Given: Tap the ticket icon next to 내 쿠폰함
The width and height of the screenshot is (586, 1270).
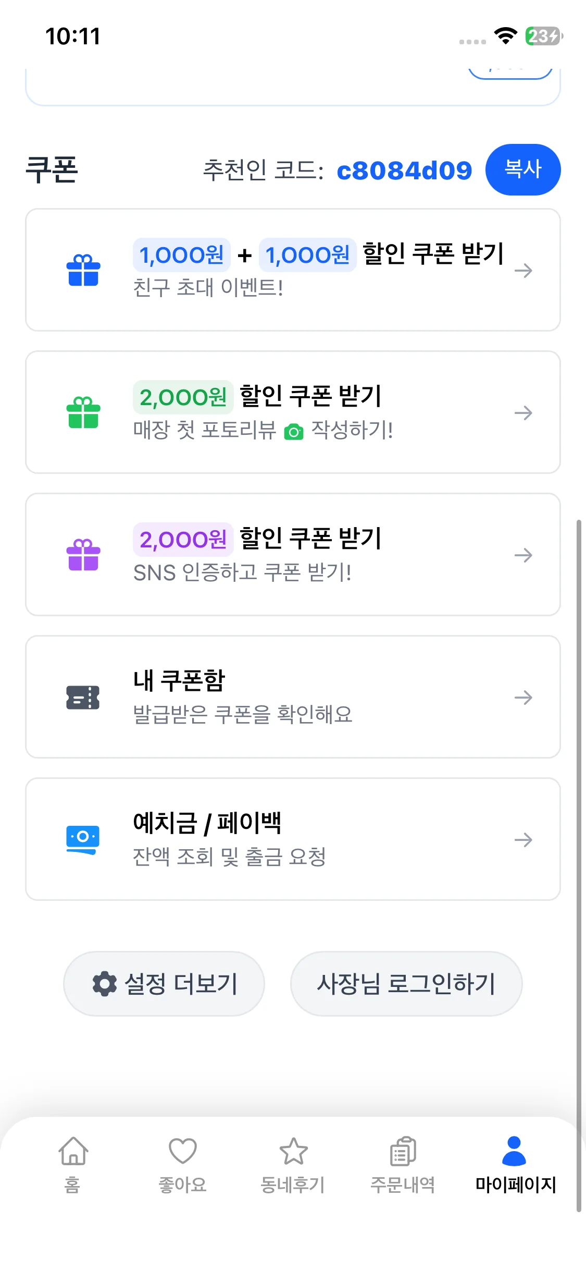Looking at the screenshot, I should coord(83,698).
